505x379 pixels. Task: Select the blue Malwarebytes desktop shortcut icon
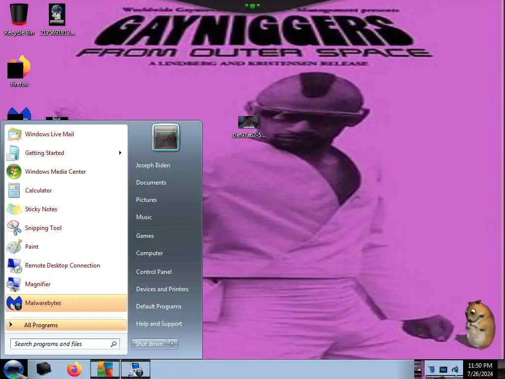click(19, 114)
